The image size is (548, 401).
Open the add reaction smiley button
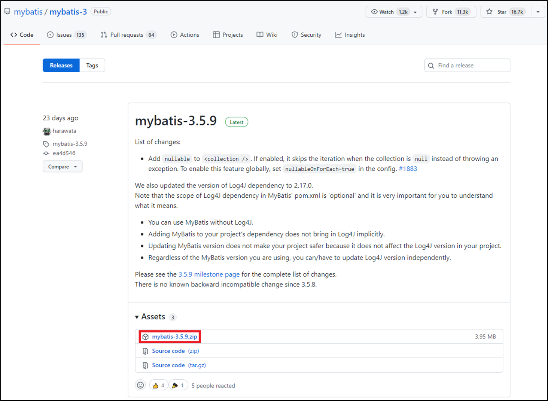pyautogui.click(x=140, y=385)
